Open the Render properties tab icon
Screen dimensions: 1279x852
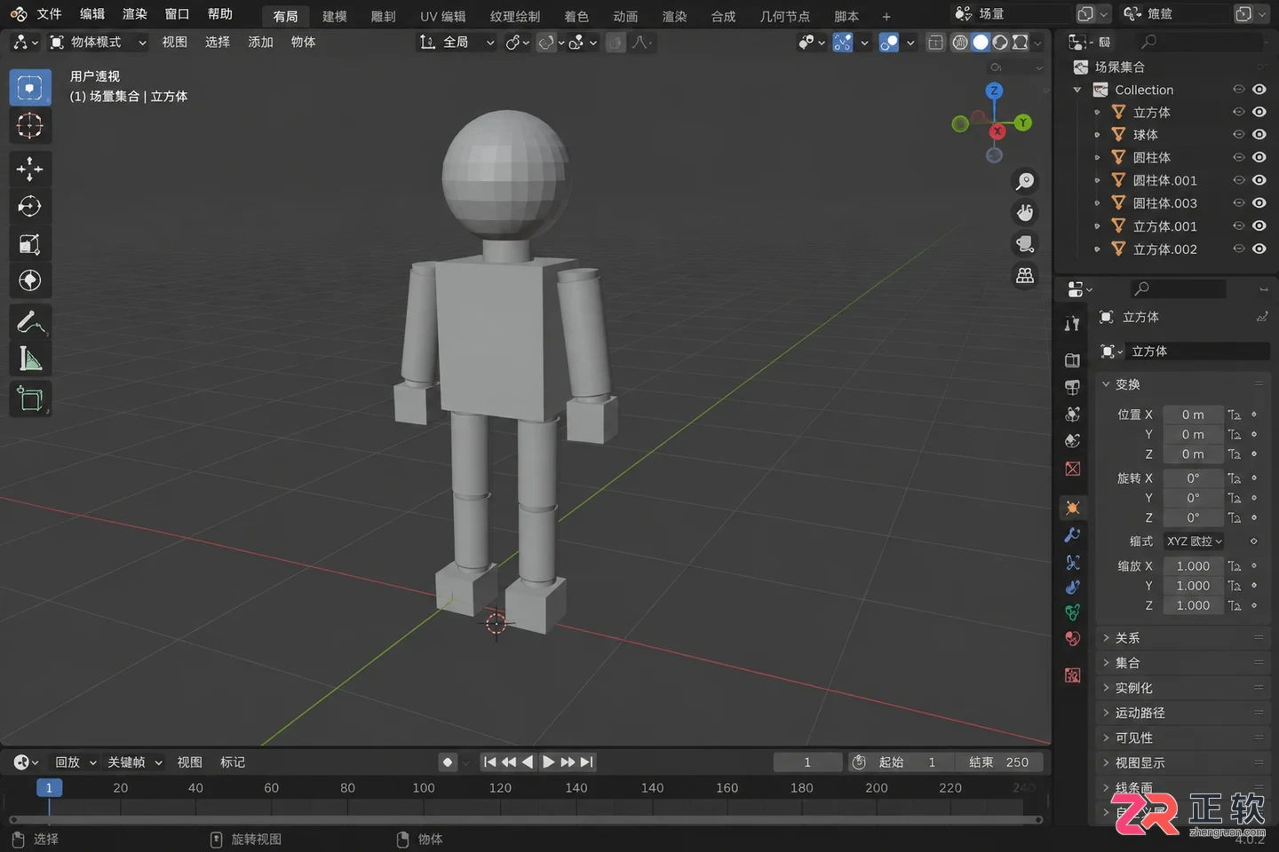[x=1073, y=360]
